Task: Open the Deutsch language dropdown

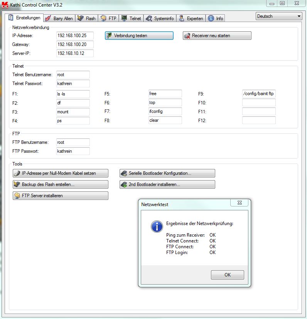Action: (279, 16)
